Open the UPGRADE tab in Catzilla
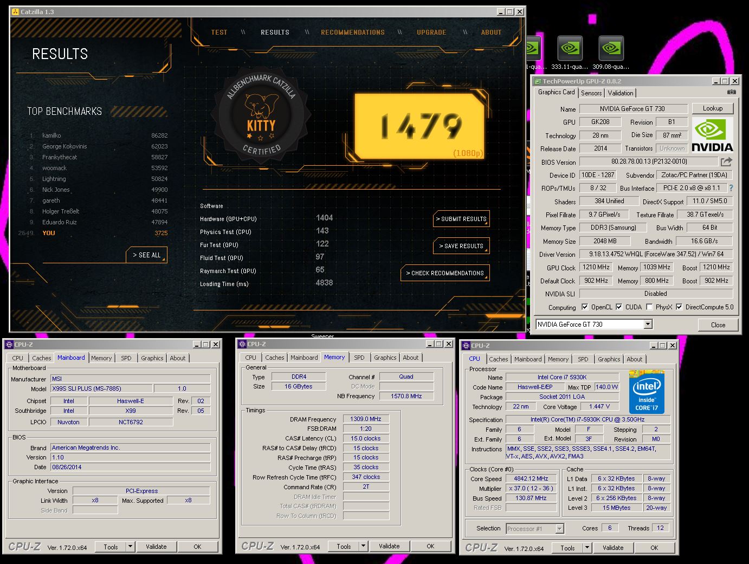This screenshot has height=564, width=749. [x=431, y=33]
